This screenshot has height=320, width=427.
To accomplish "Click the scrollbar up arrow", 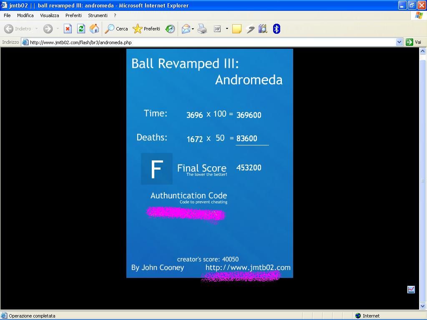I will (423, 51).
